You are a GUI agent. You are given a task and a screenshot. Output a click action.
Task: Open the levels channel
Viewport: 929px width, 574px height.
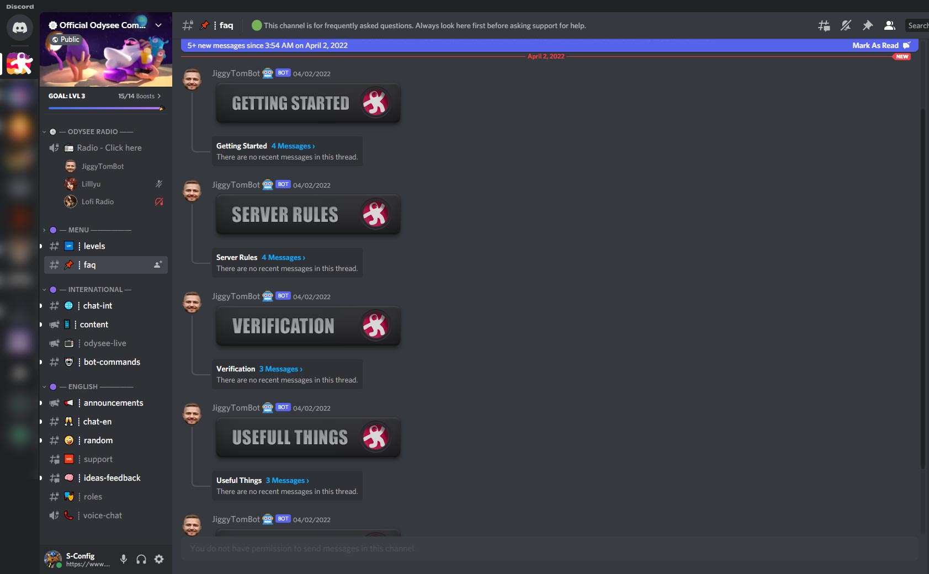tap(106, 246)
